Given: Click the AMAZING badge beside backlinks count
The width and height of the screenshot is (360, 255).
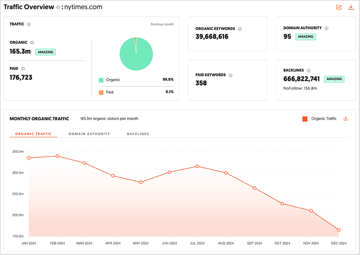Looking at the screenshot, I should (334, 79).
